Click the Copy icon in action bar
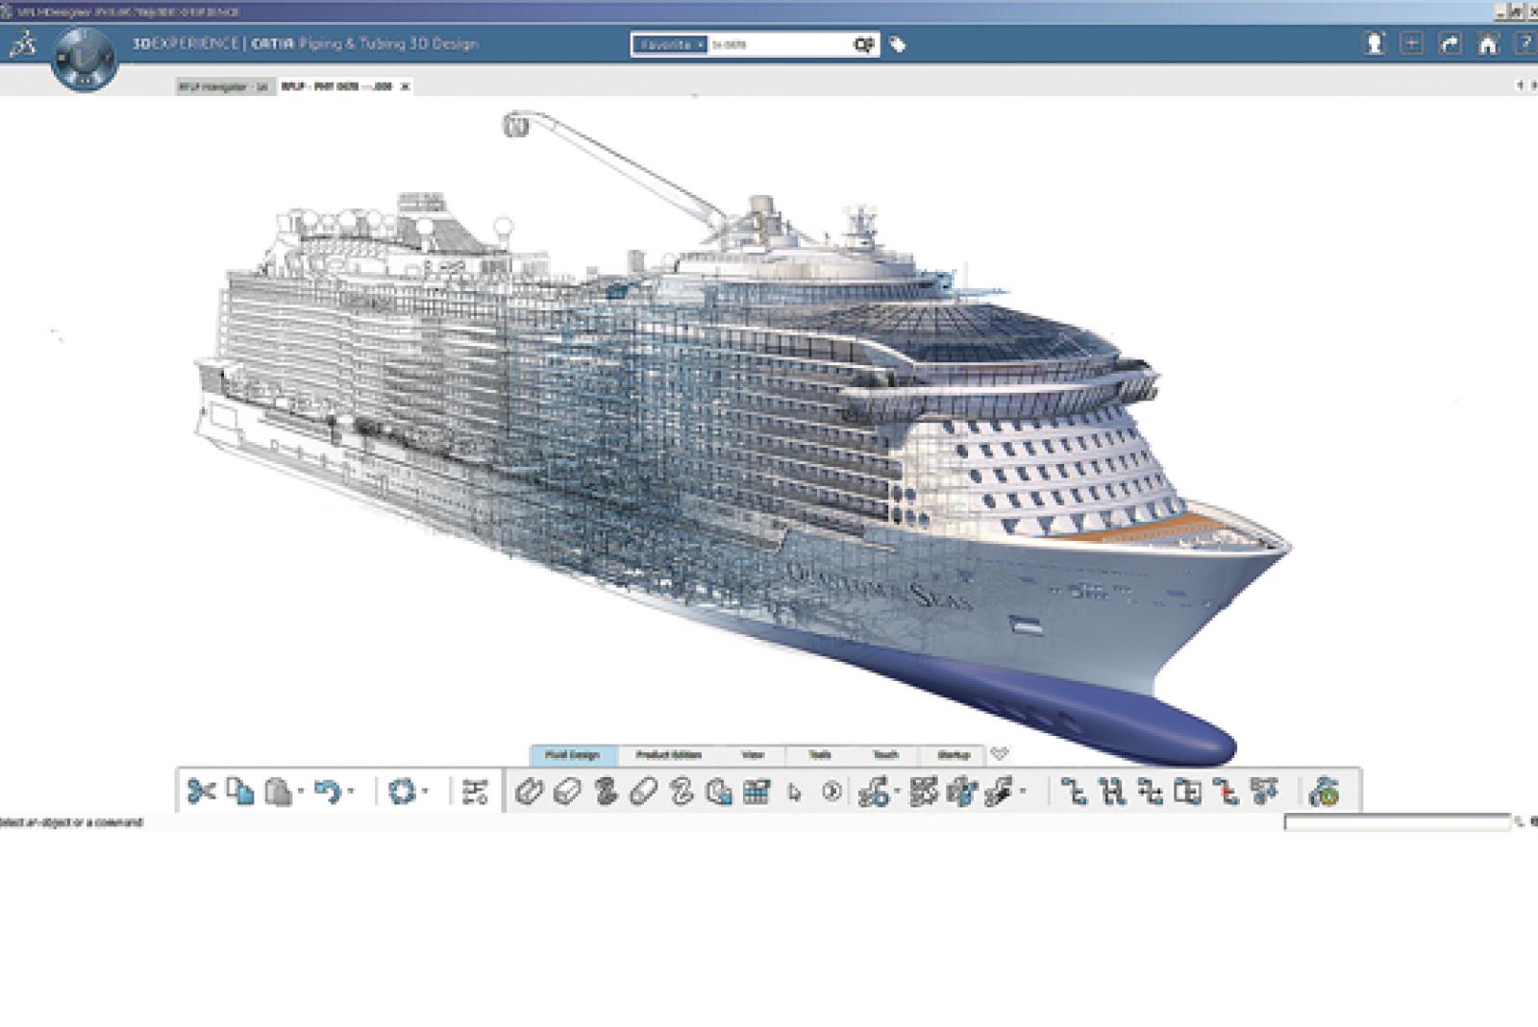The height and width of the screenshot is (1027, 1538). pos(239,791)
